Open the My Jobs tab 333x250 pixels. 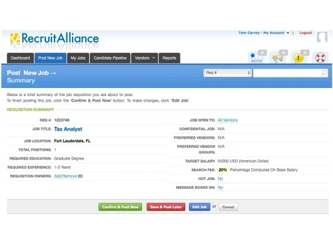[x=78, y=58]
